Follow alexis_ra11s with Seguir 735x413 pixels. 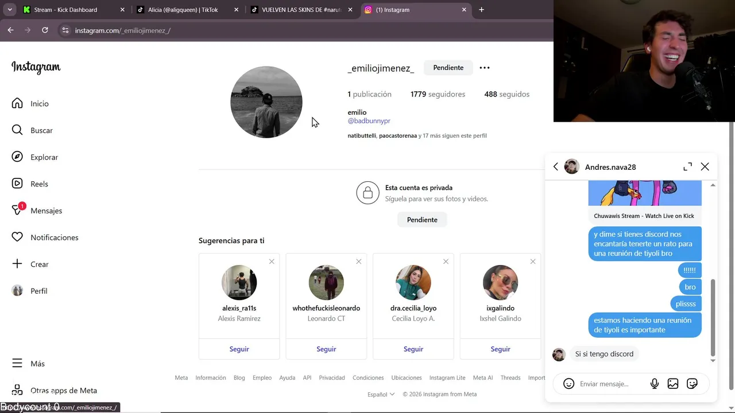point(239,349)
